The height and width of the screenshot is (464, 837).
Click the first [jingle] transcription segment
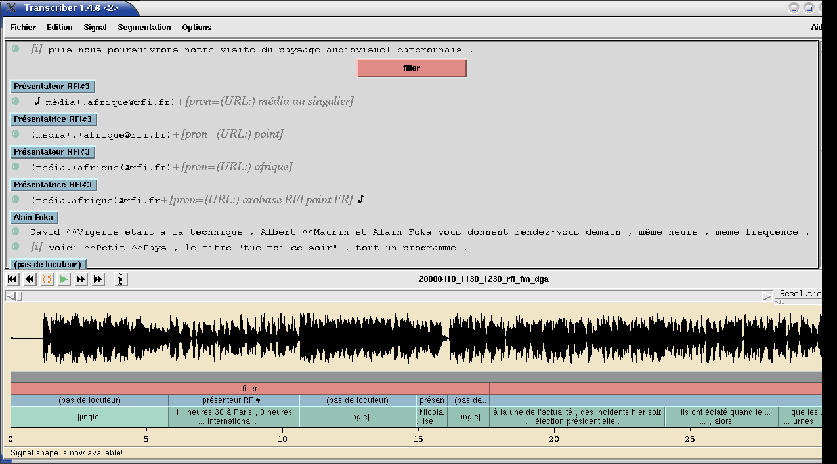(x=89, y=417)
